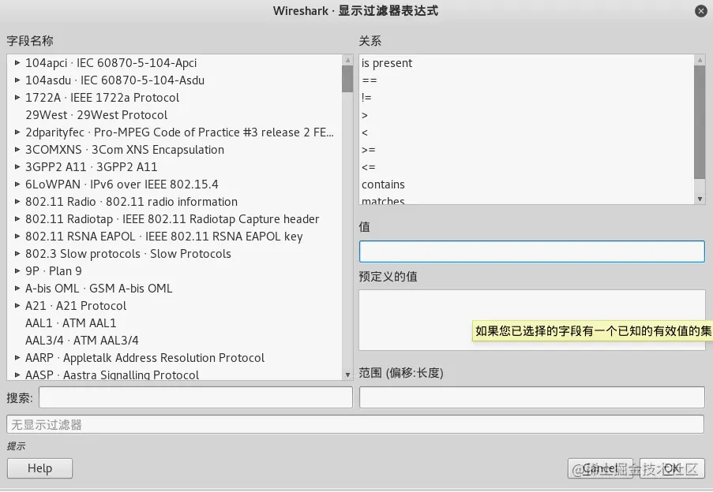Screen dimensions: 713x492
Task: Expand the 3COMXNS entry
Action: (x=17, y=149)
